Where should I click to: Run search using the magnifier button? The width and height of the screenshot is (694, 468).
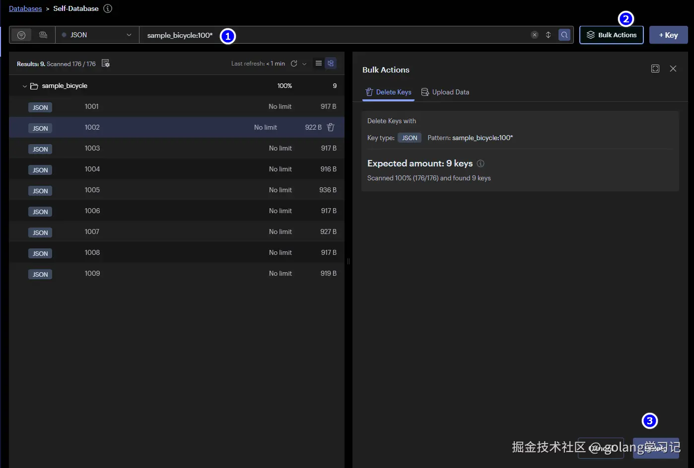point(564,35)
